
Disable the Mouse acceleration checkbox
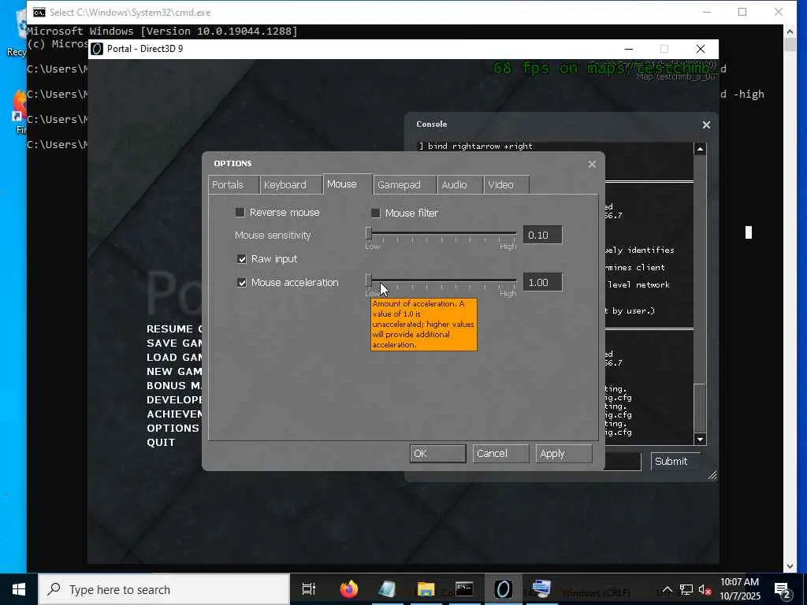click(x=241, y=283)
